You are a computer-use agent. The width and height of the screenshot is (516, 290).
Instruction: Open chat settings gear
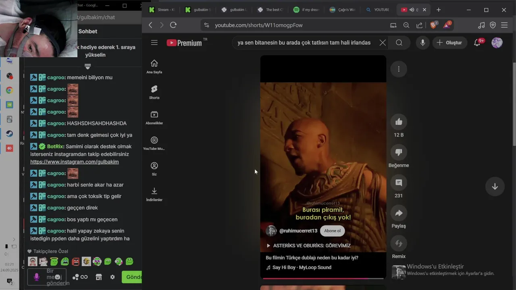tap(112, 277)
